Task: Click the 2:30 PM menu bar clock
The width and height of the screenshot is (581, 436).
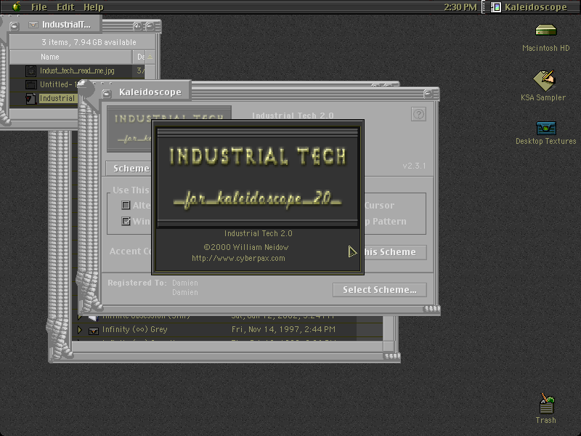Action: pyautogui.click(x=460, y=7)
